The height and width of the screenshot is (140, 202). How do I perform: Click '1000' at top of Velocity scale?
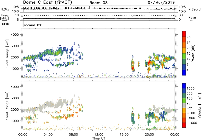point(191,88)
